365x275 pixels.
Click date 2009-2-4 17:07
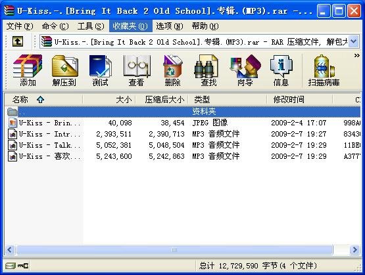(299, 123)
